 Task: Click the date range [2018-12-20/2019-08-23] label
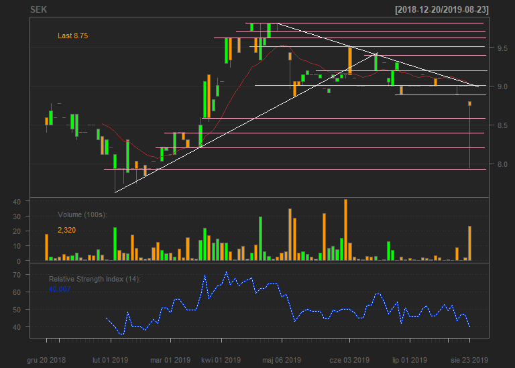442,10
